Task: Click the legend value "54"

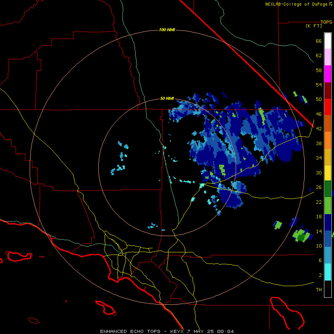Action: click(x=319, y=85)
